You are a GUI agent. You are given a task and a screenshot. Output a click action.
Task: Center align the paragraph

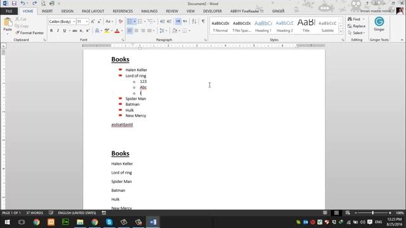(x=136, y=31)
